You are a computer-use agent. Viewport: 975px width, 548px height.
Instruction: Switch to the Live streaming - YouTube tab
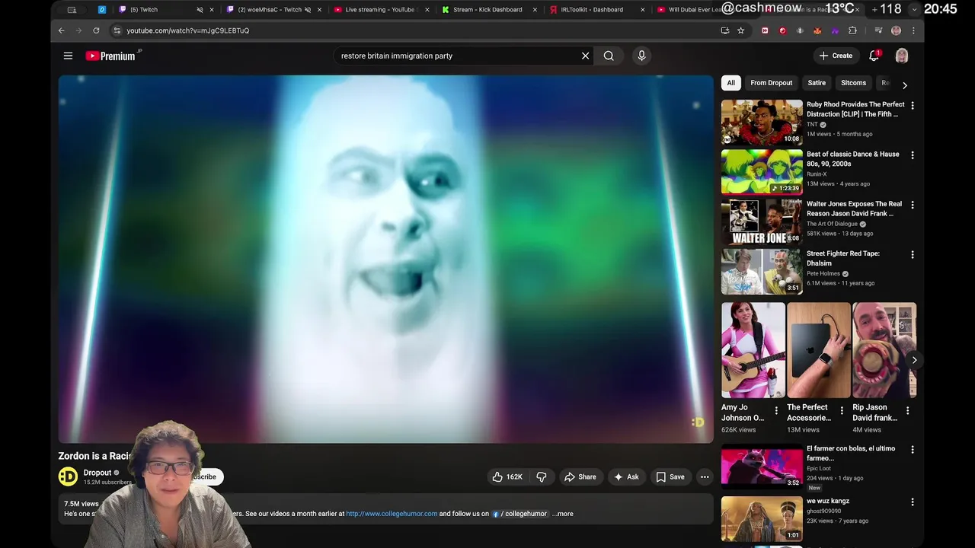(x=379, y=10)
